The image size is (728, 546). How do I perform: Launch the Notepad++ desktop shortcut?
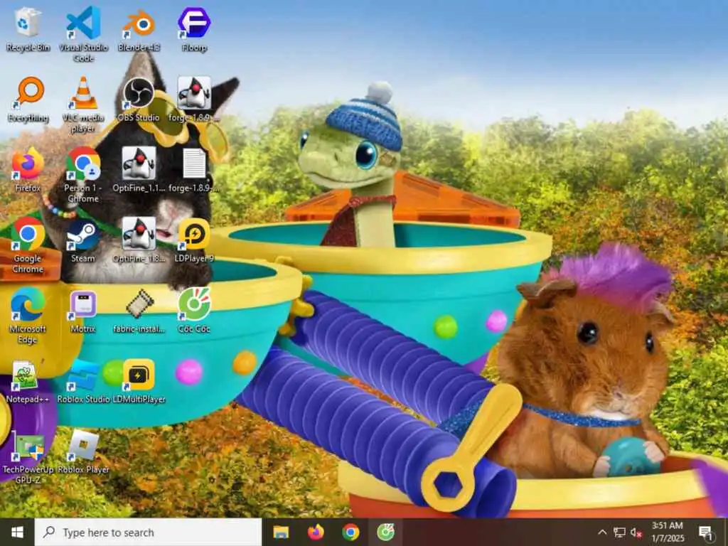click(28, 381)
